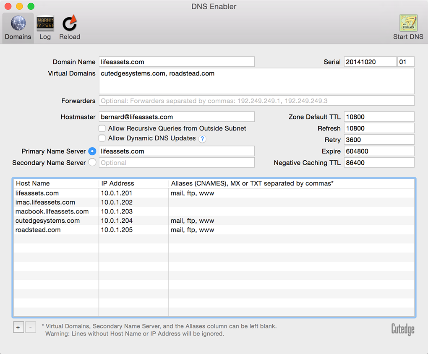This screenshot has width=428, height=354.
Task: Click the Zone Default TTL field
Action: 379,117
